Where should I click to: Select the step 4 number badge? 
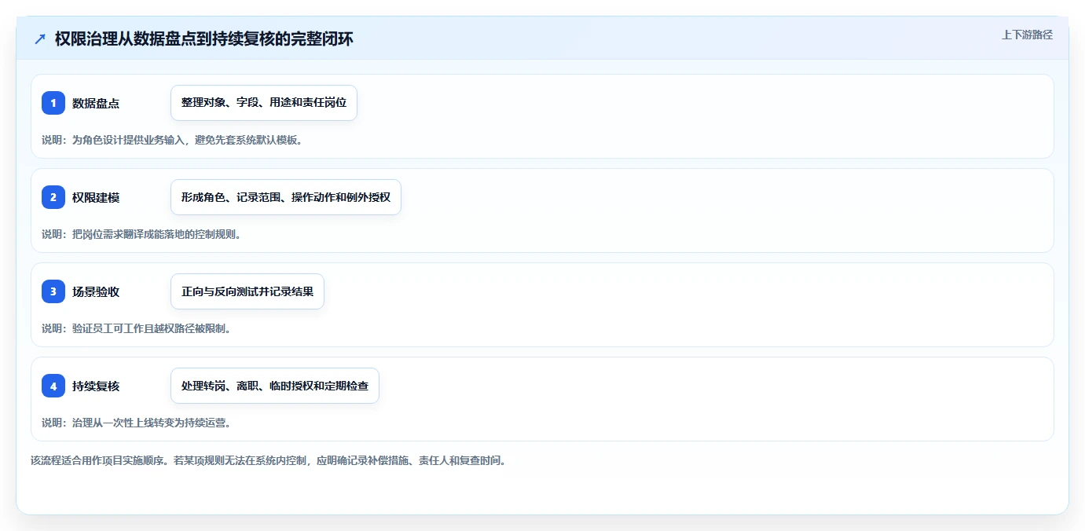(x=53, y=386)
